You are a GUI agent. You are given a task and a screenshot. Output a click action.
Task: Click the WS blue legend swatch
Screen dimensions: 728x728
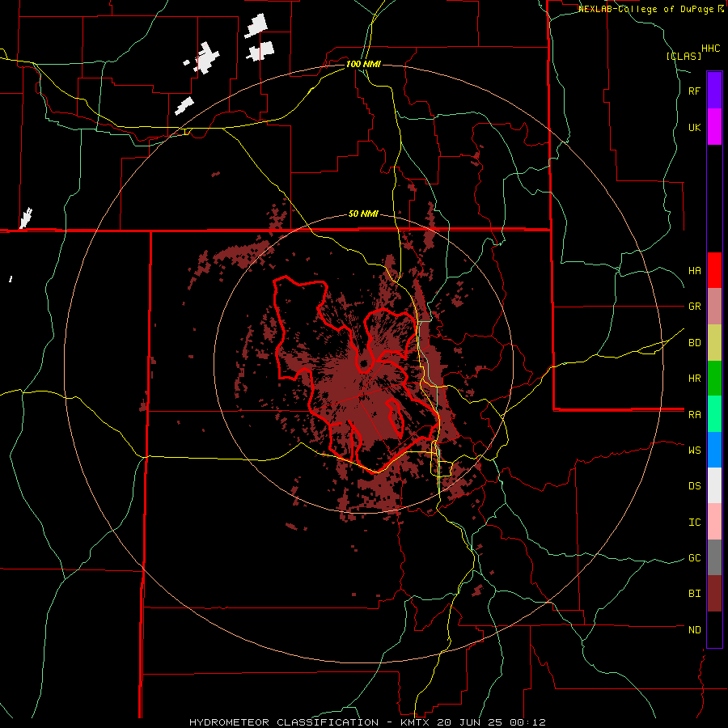pos(714,450)
